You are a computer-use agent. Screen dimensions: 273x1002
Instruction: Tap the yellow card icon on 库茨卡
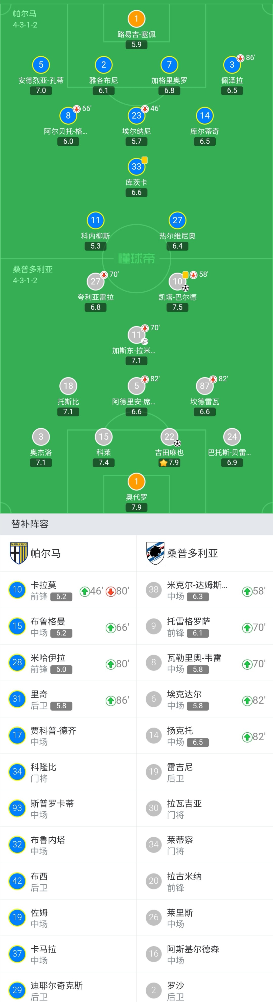tap(145, 160)
